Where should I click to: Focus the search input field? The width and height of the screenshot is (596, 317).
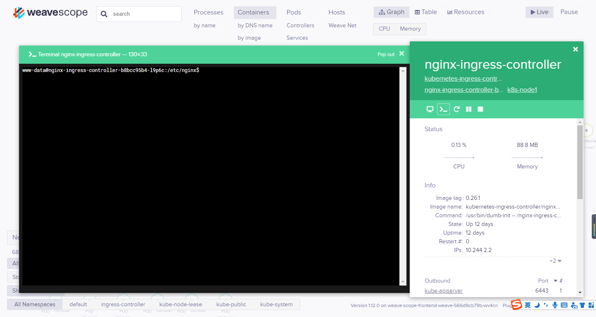click(x=139, y=14)
